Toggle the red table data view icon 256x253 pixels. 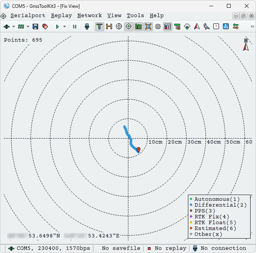pos(168,26)
